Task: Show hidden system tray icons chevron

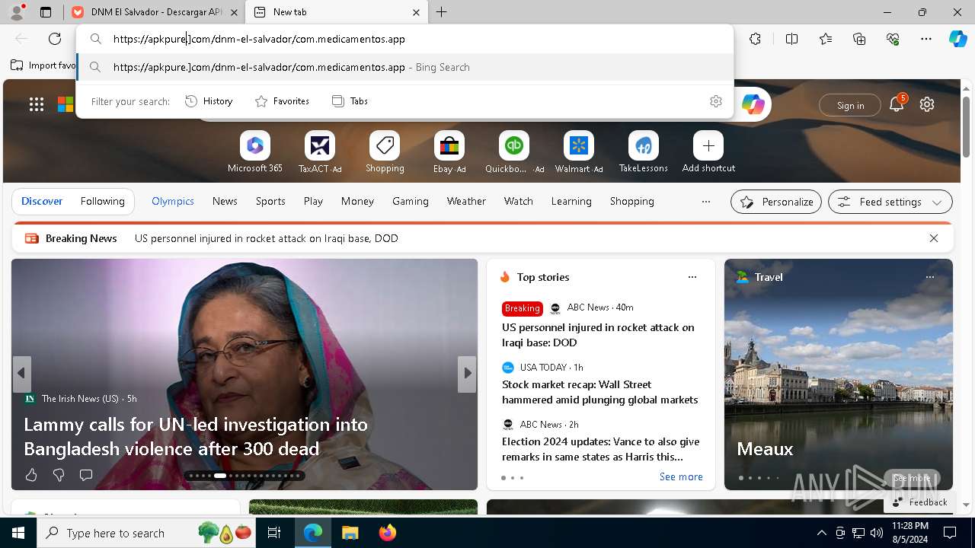Action: point(821,533)
